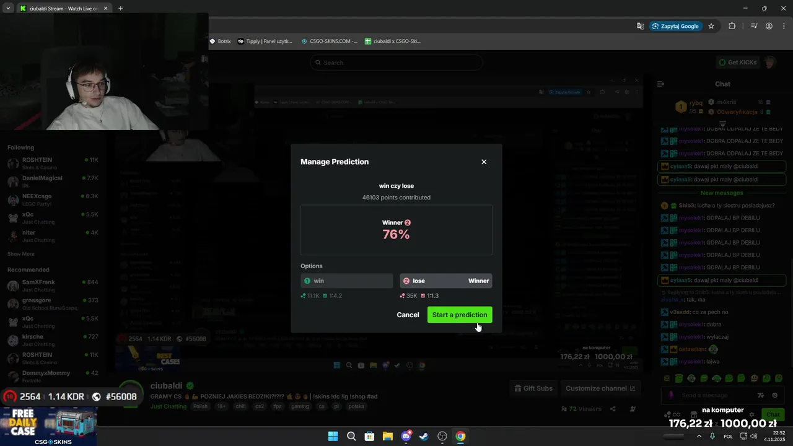Open kirsche recommended channel
This screenshot has width=793, height=446.
(x=52, y=340)
